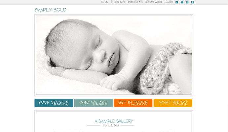Open the Who We Are button
Viewport: 228px width, 132px height.
[x=94, y=103]
